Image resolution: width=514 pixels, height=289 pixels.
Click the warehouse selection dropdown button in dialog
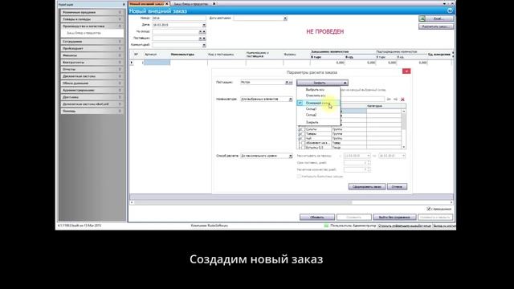click(x=322, y=83)
